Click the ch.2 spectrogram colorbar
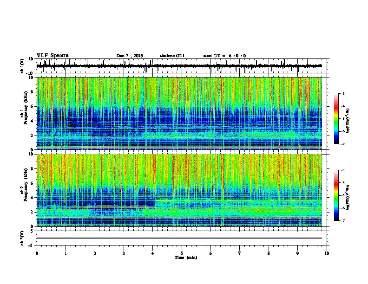The width and height of the screenshot is (368, 284). point(336,195)
